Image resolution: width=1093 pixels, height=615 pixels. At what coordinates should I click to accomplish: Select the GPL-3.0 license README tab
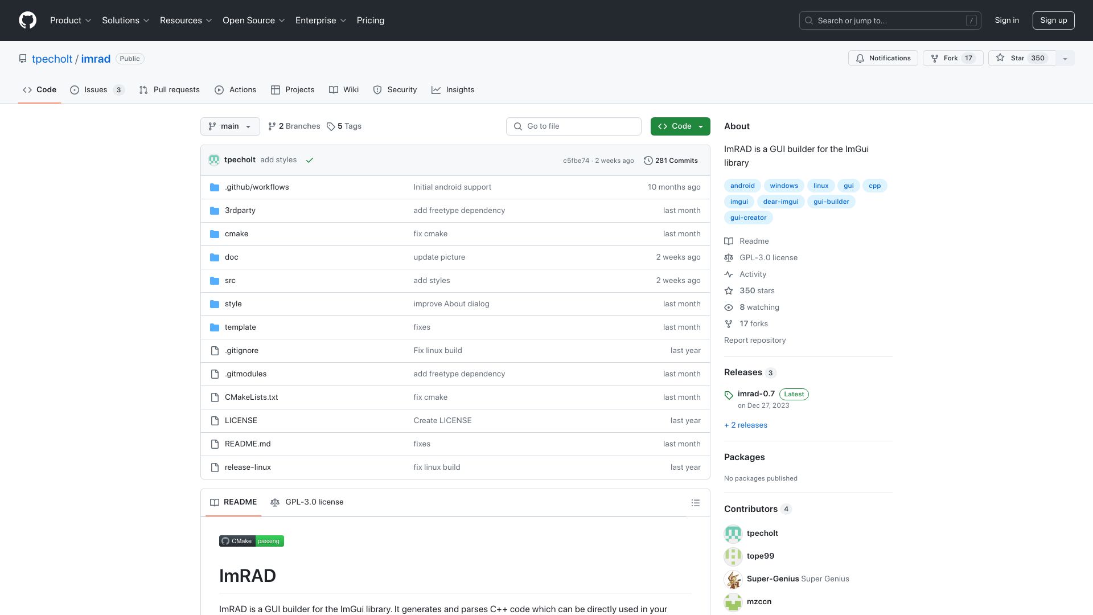pos(307,502)
